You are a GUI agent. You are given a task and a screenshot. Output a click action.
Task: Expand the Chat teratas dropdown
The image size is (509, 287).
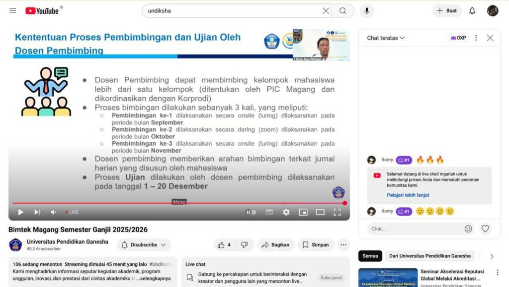386,38
